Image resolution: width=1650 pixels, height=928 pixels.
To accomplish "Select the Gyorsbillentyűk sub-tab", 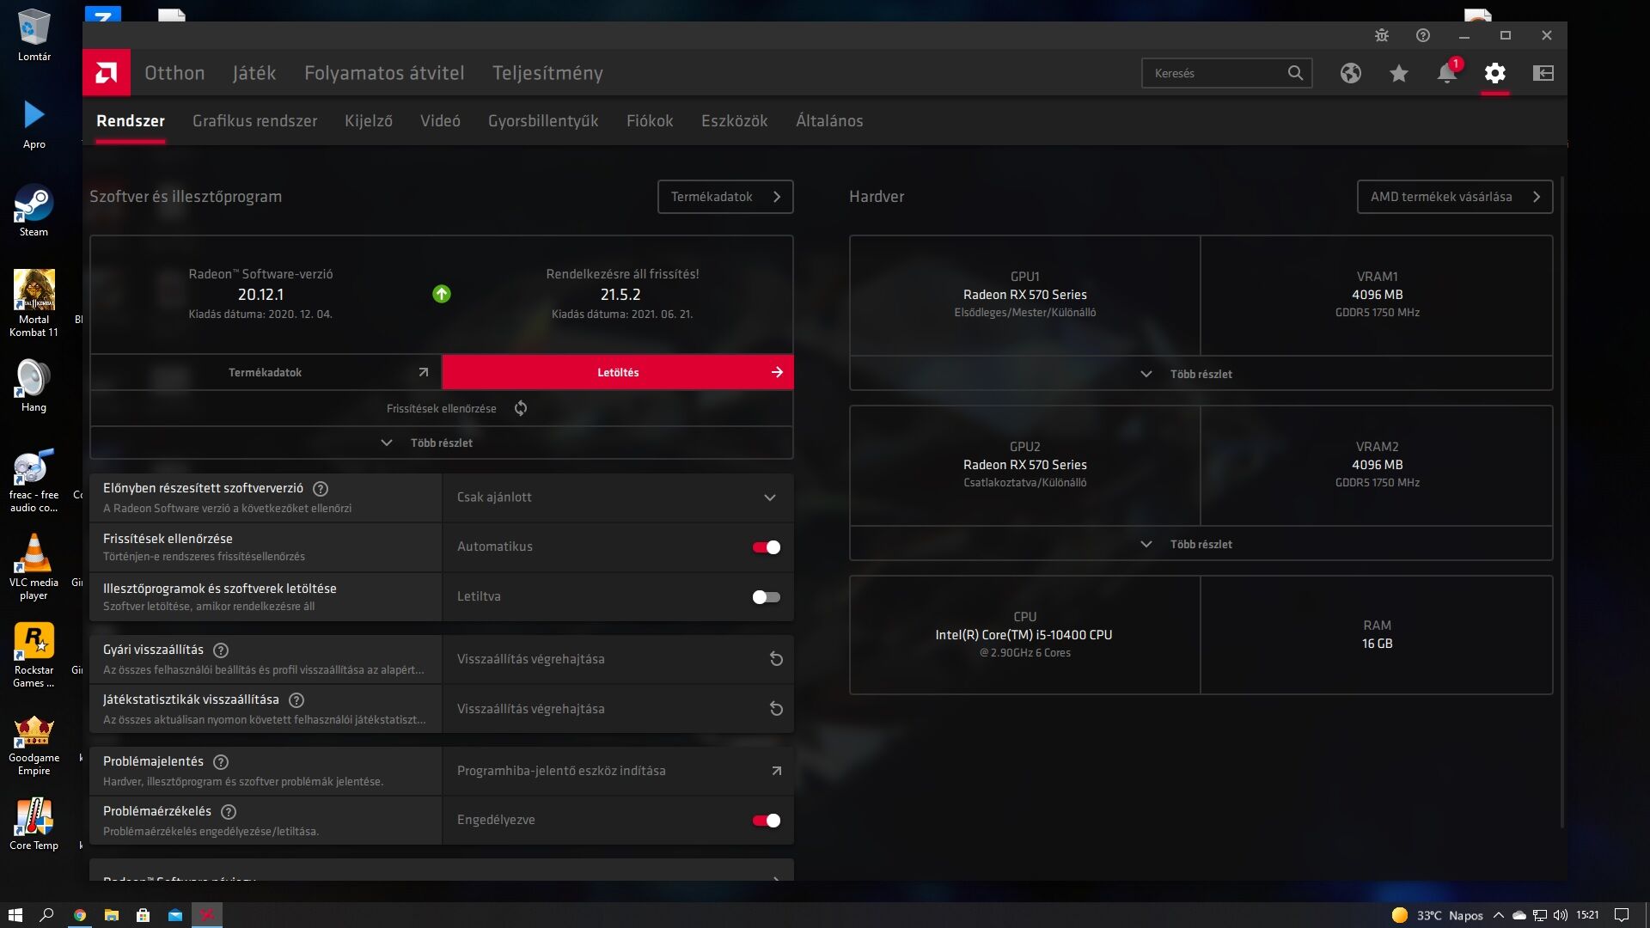I will click(543, 121).
